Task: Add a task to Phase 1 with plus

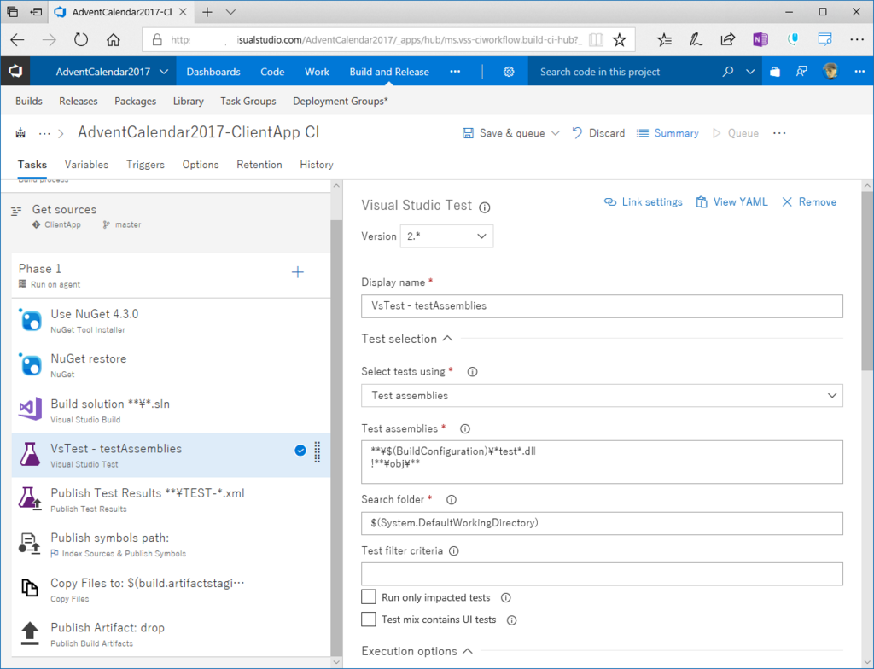Action: (x=298, y=272)
